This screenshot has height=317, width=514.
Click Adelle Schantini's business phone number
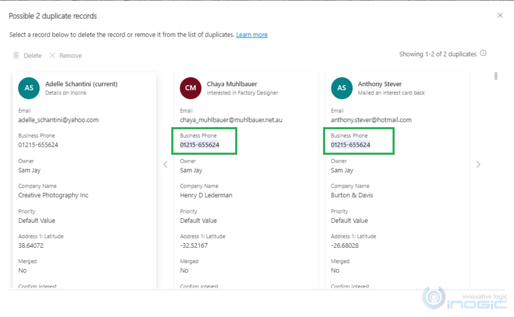38,145
